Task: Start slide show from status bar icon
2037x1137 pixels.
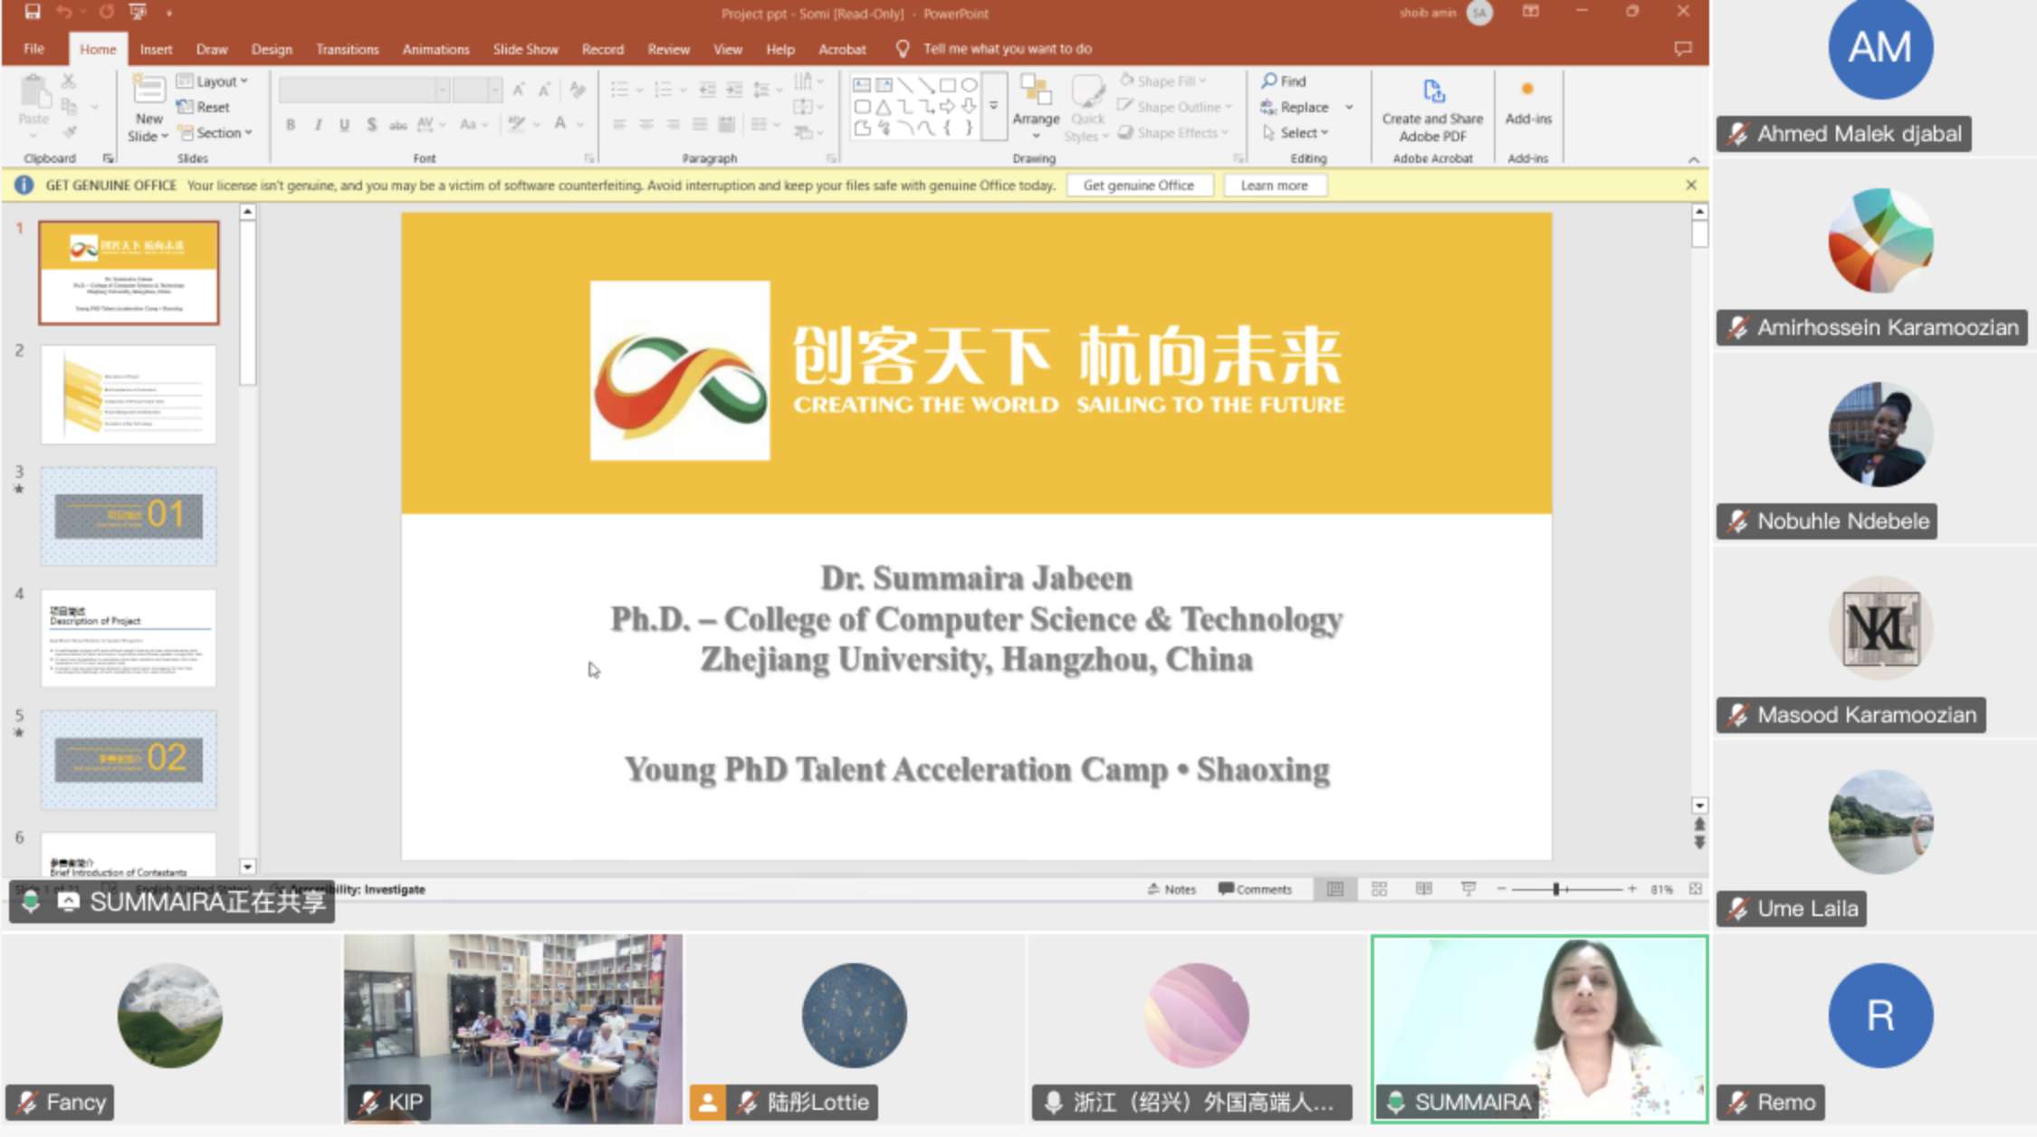Action: 1468,889
